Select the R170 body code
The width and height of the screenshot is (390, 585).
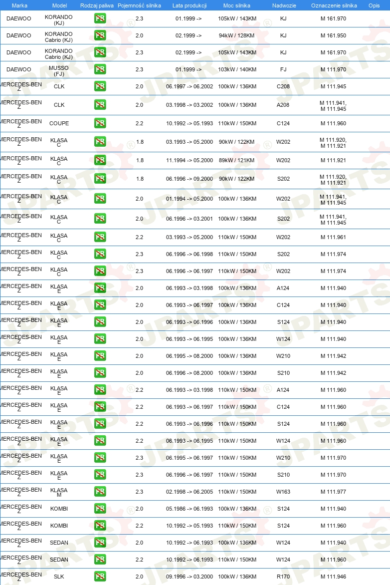tap(283, 577)
